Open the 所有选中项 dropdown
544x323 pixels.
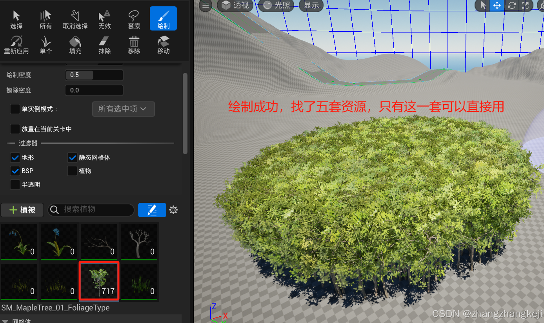(x=123, y=109)
